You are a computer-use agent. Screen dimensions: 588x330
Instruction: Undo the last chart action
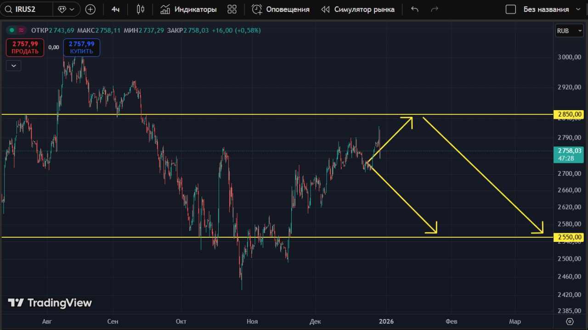(415, 9)
